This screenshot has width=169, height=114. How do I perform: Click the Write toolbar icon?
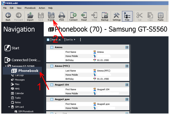(x=94, y=16)
